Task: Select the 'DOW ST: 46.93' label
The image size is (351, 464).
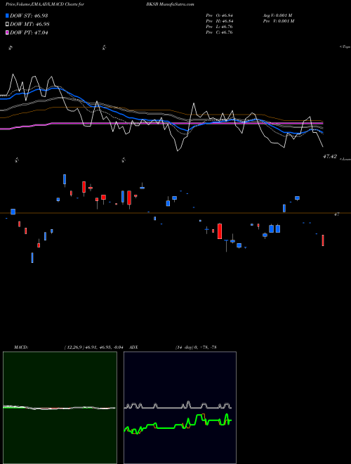Action: 29,15
